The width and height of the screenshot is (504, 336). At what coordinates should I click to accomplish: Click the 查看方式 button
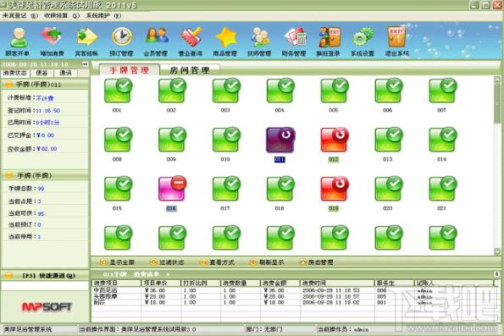(x=218, y=262)
